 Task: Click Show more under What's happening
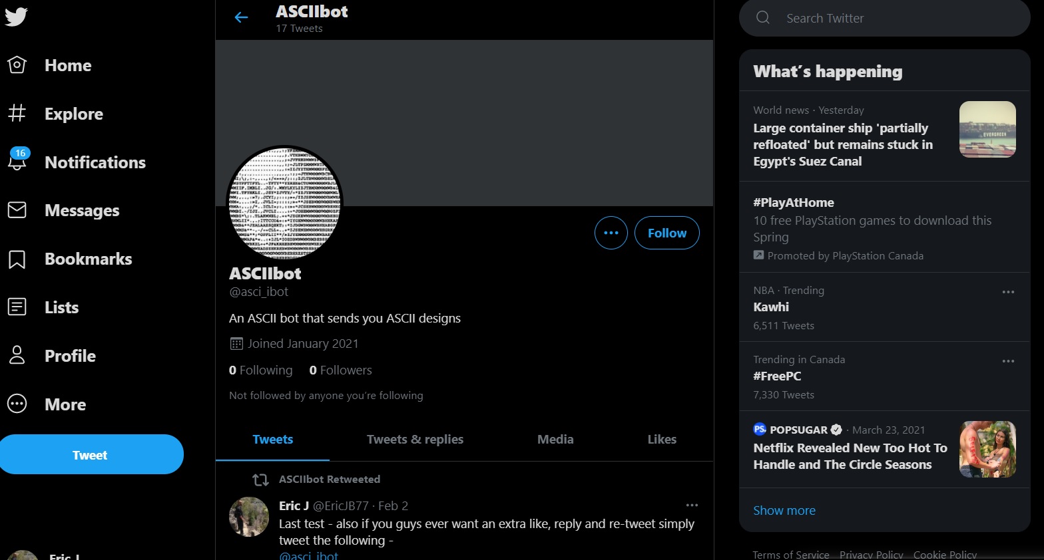pos(784,510)
